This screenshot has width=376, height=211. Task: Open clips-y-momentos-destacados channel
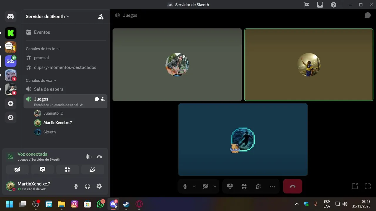[65, 67]
